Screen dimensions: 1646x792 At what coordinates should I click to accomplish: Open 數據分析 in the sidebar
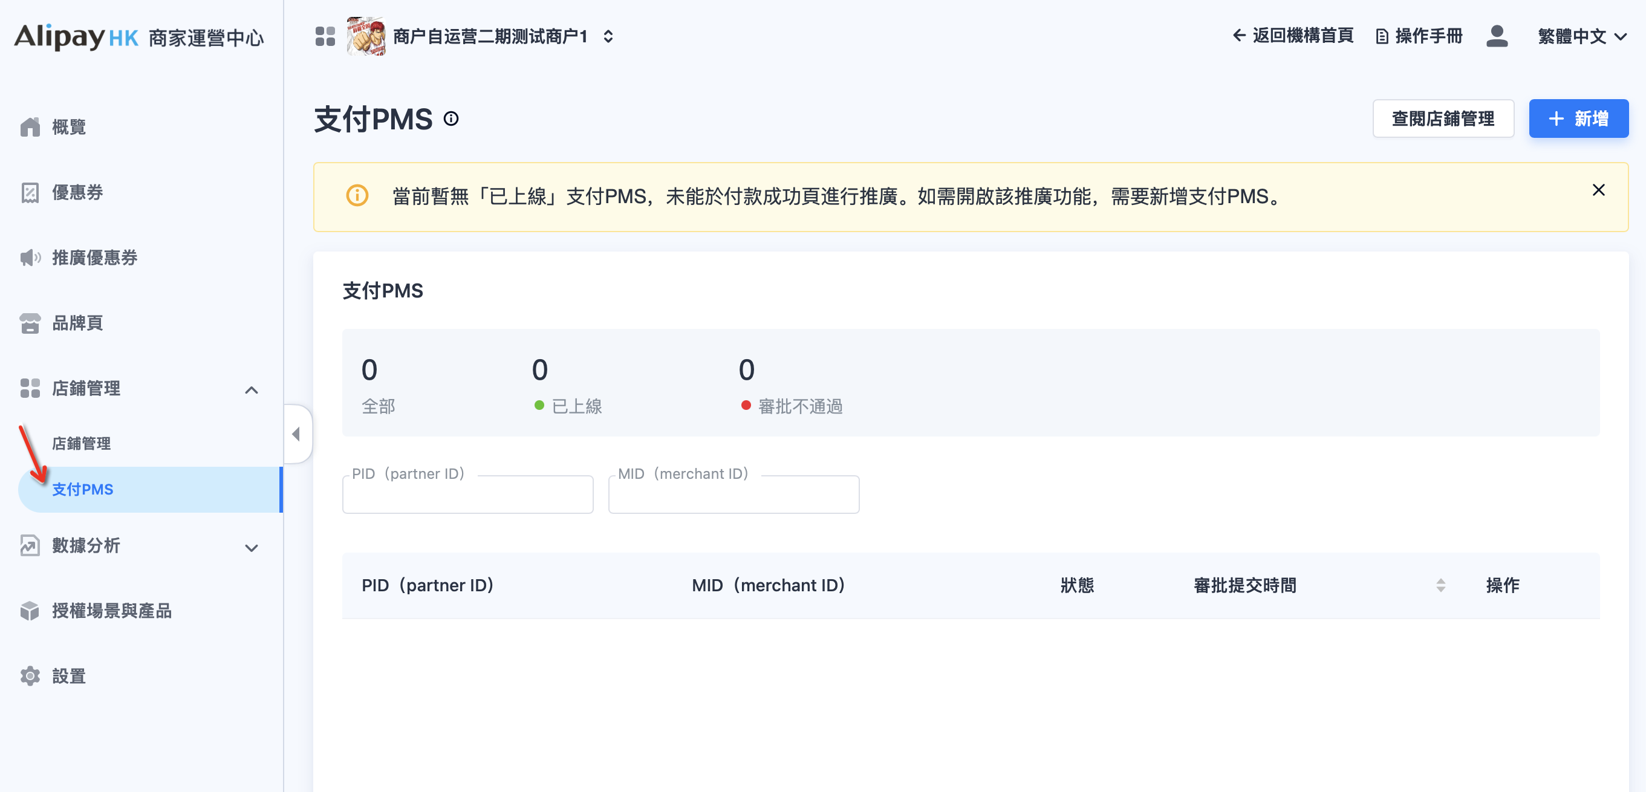pyautogui.click(x=86, y=545)
